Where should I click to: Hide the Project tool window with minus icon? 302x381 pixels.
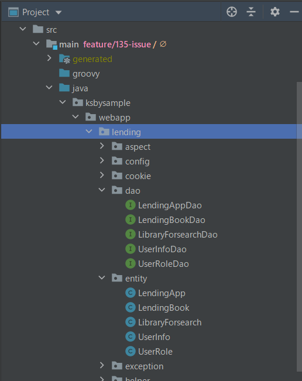pyautogui.click(x=294, y=12)
